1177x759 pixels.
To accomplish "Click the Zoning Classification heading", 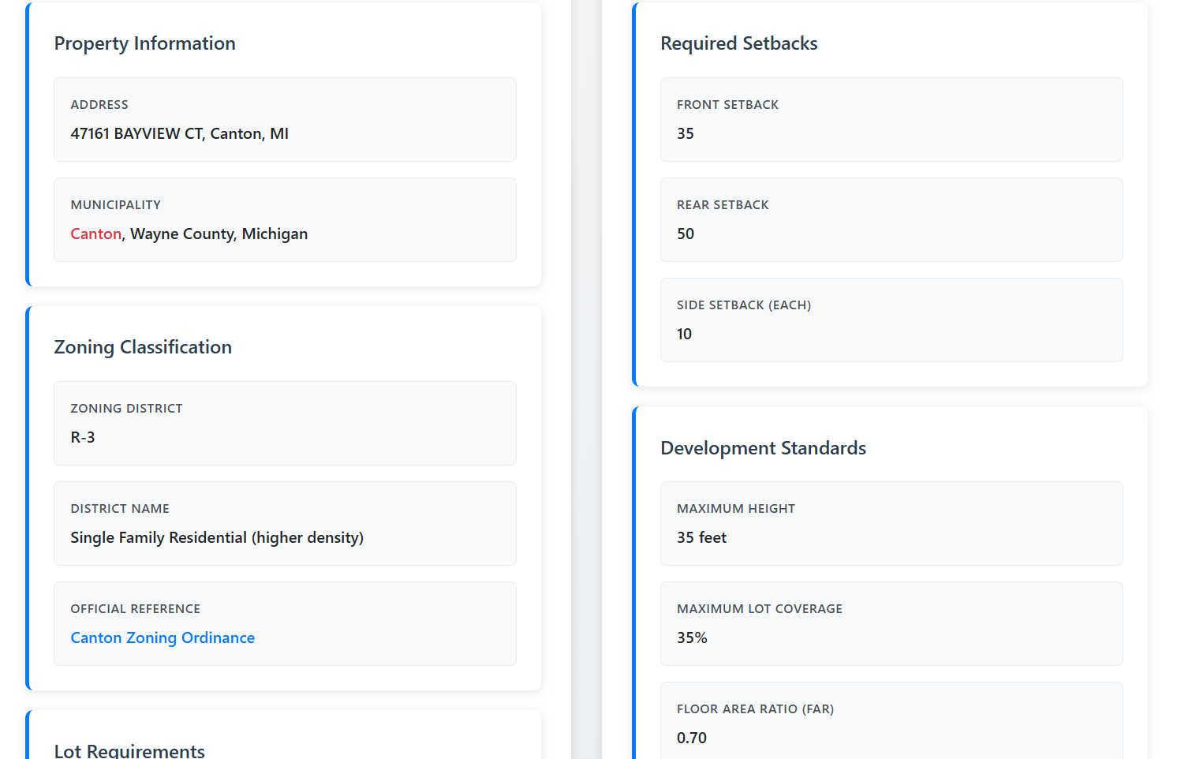I will coord(143,347).
